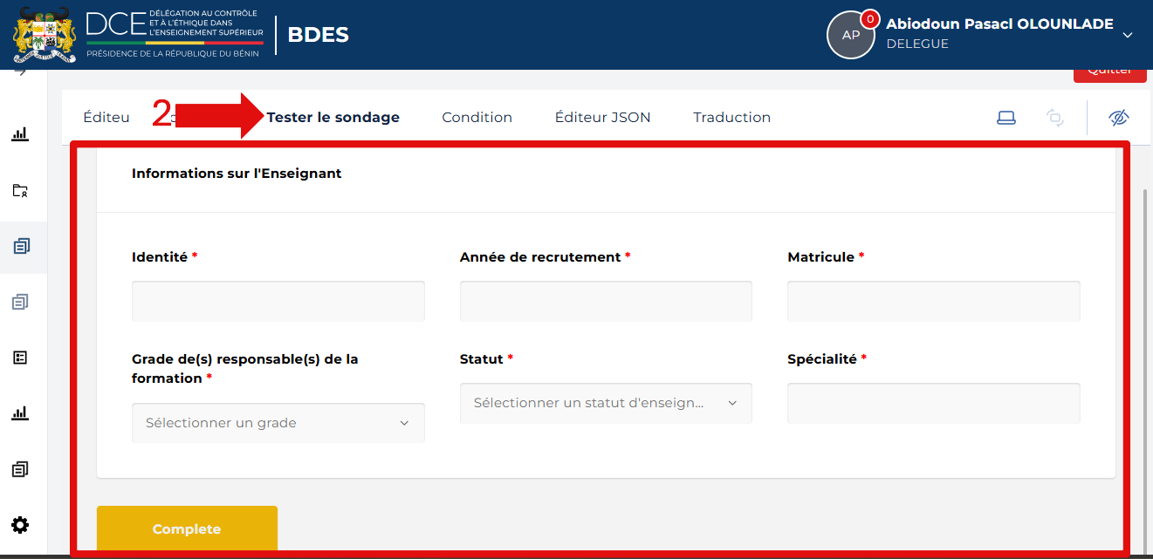1153x559 pixels.
Task: Click the rotate orientation icon in the toolbar
Action: tap(1055, 118)
